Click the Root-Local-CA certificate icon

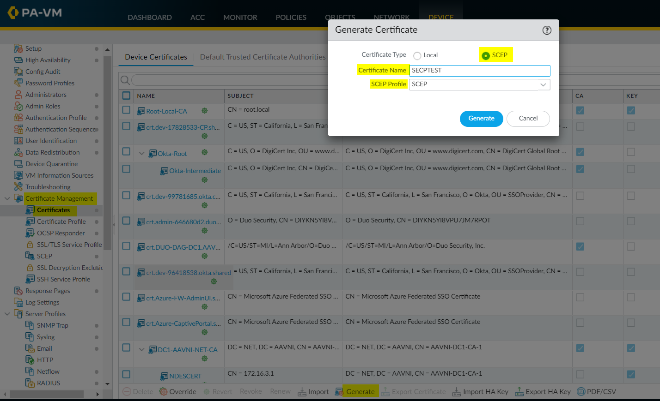[141, 111]
